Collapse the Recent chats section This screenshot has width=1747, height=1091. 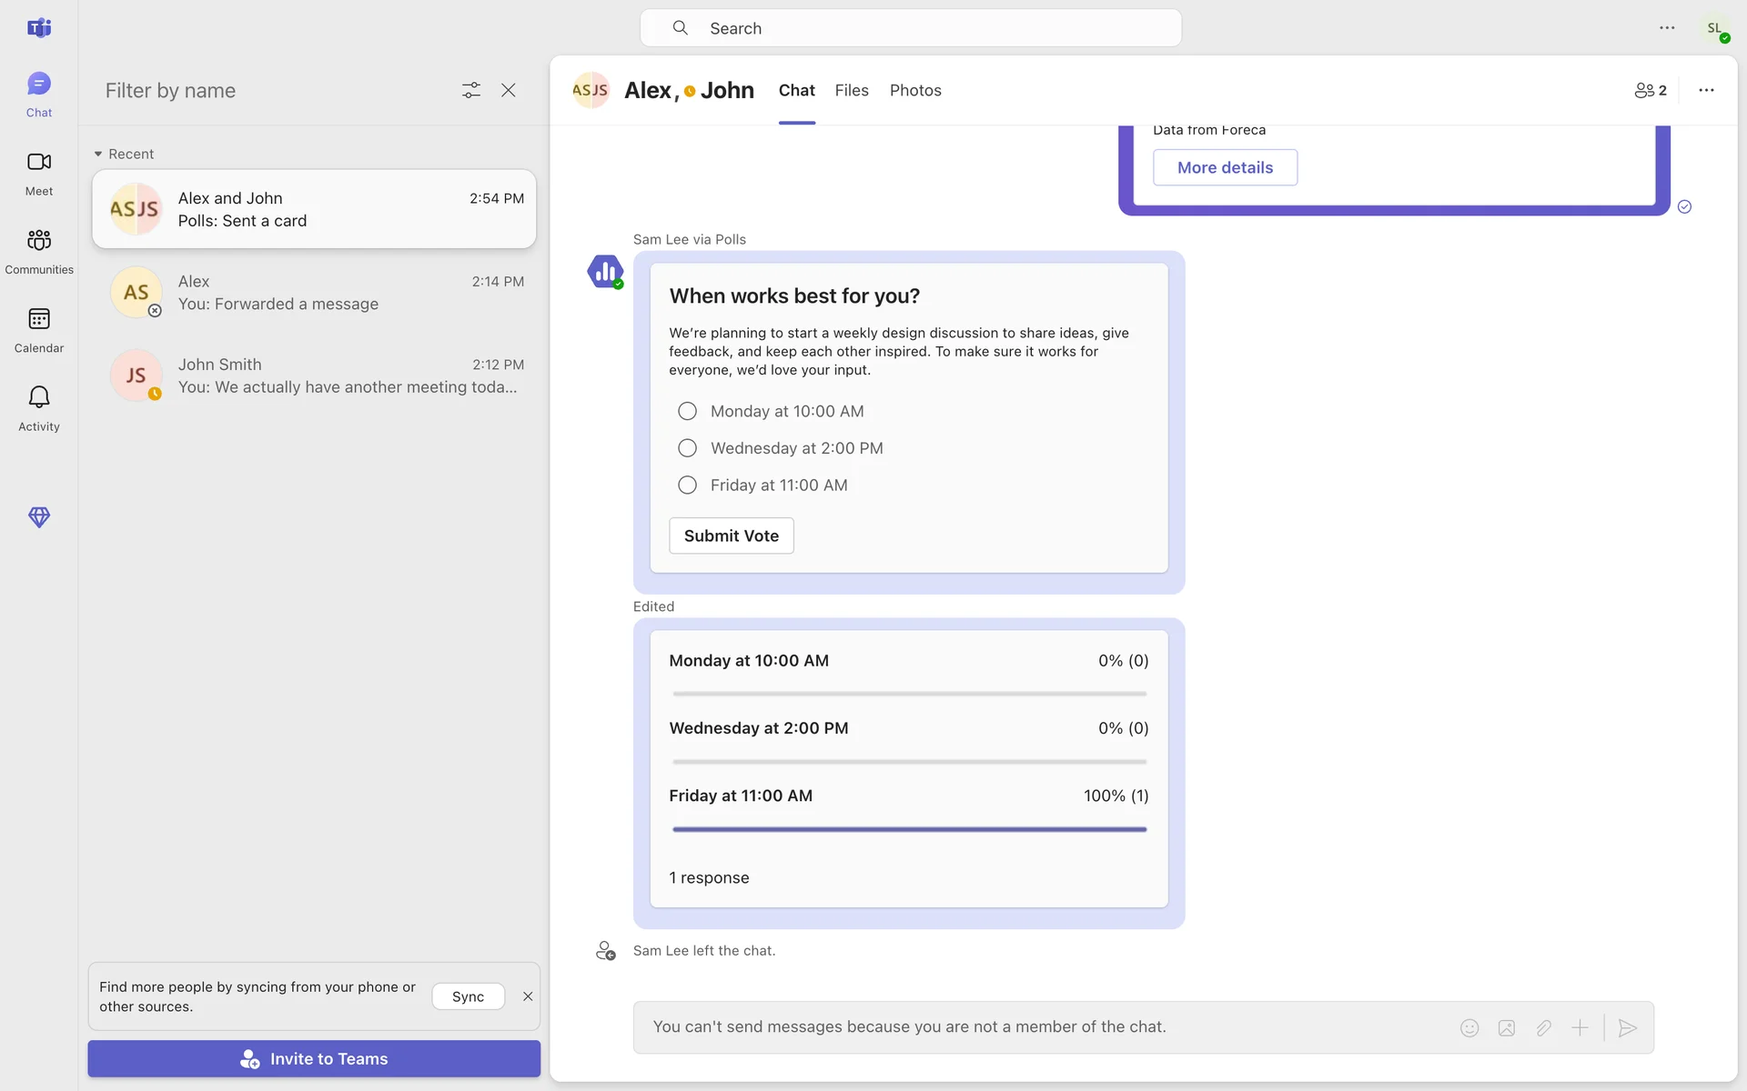(98, 154)
